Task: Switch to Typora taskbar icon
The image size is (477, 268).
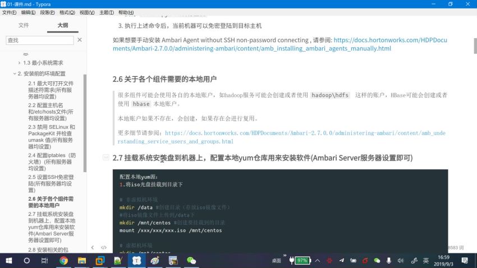Action: (136, 261)
